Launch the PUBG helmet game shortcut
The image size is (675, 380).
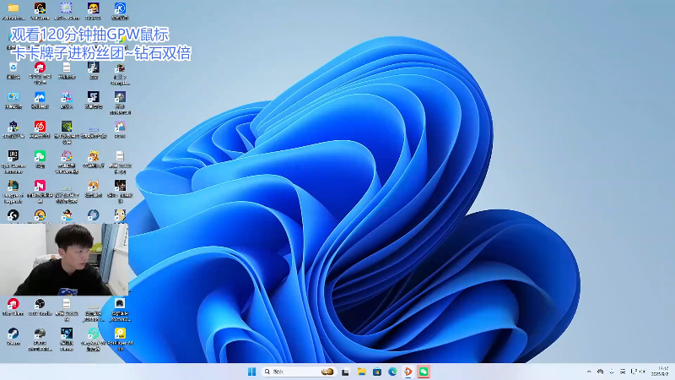point(40,334)
